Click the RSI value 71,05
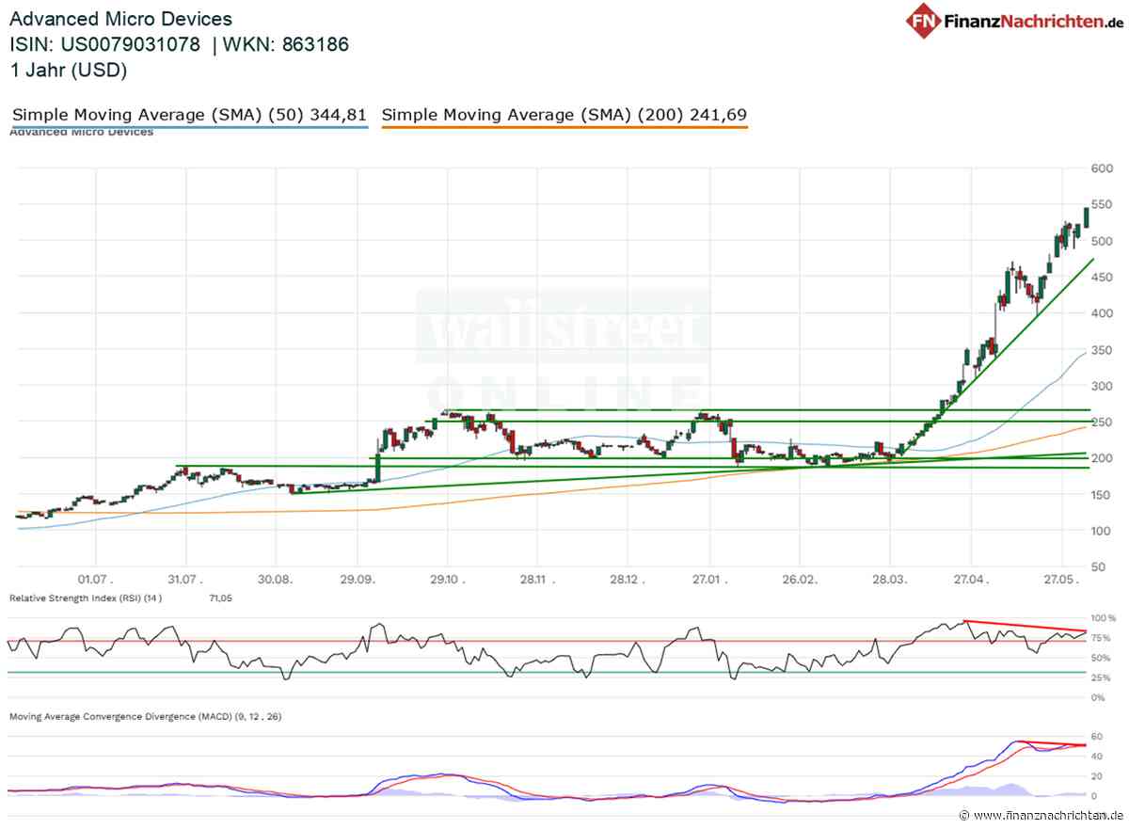 click(x=221, y=598)
